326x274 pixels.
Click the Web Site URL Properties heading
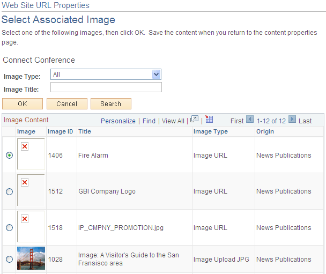46,5
